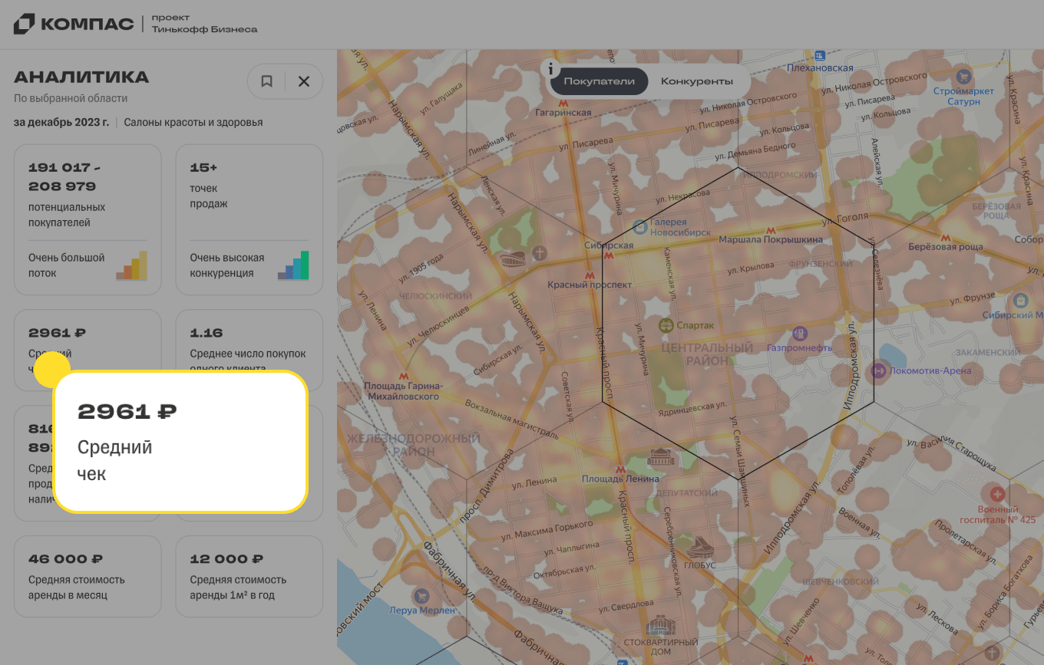Click the opera theatre icon above Площадь Ленина
This screenshot has height=665, width=1044.
pos(659,459)
